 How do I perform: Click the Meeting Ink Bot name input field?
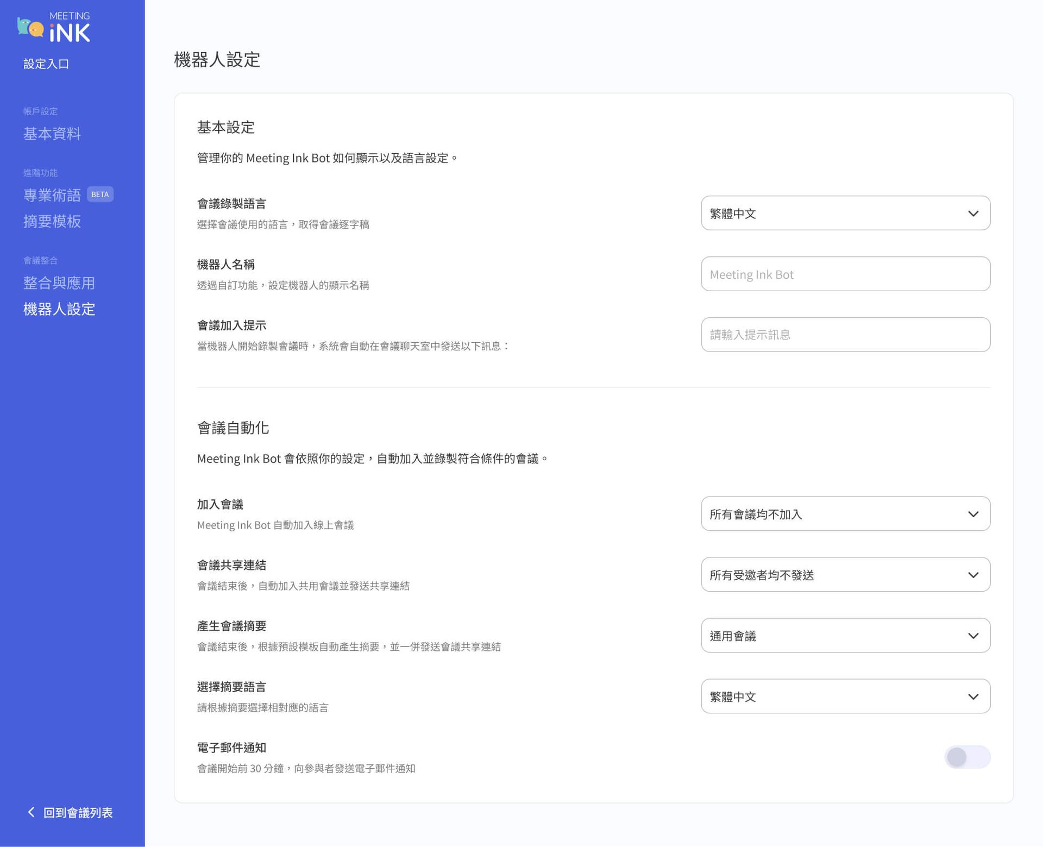tap(845, 274)
